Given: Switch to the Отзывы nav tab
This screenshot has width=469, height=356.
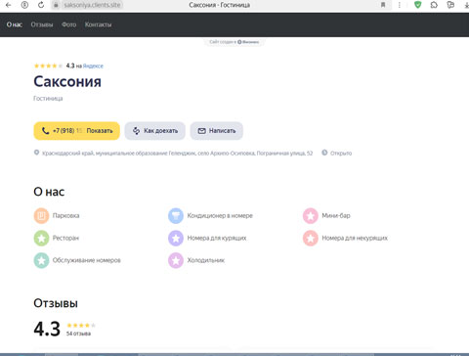Looking at the screenshot, I should (42, 24).
